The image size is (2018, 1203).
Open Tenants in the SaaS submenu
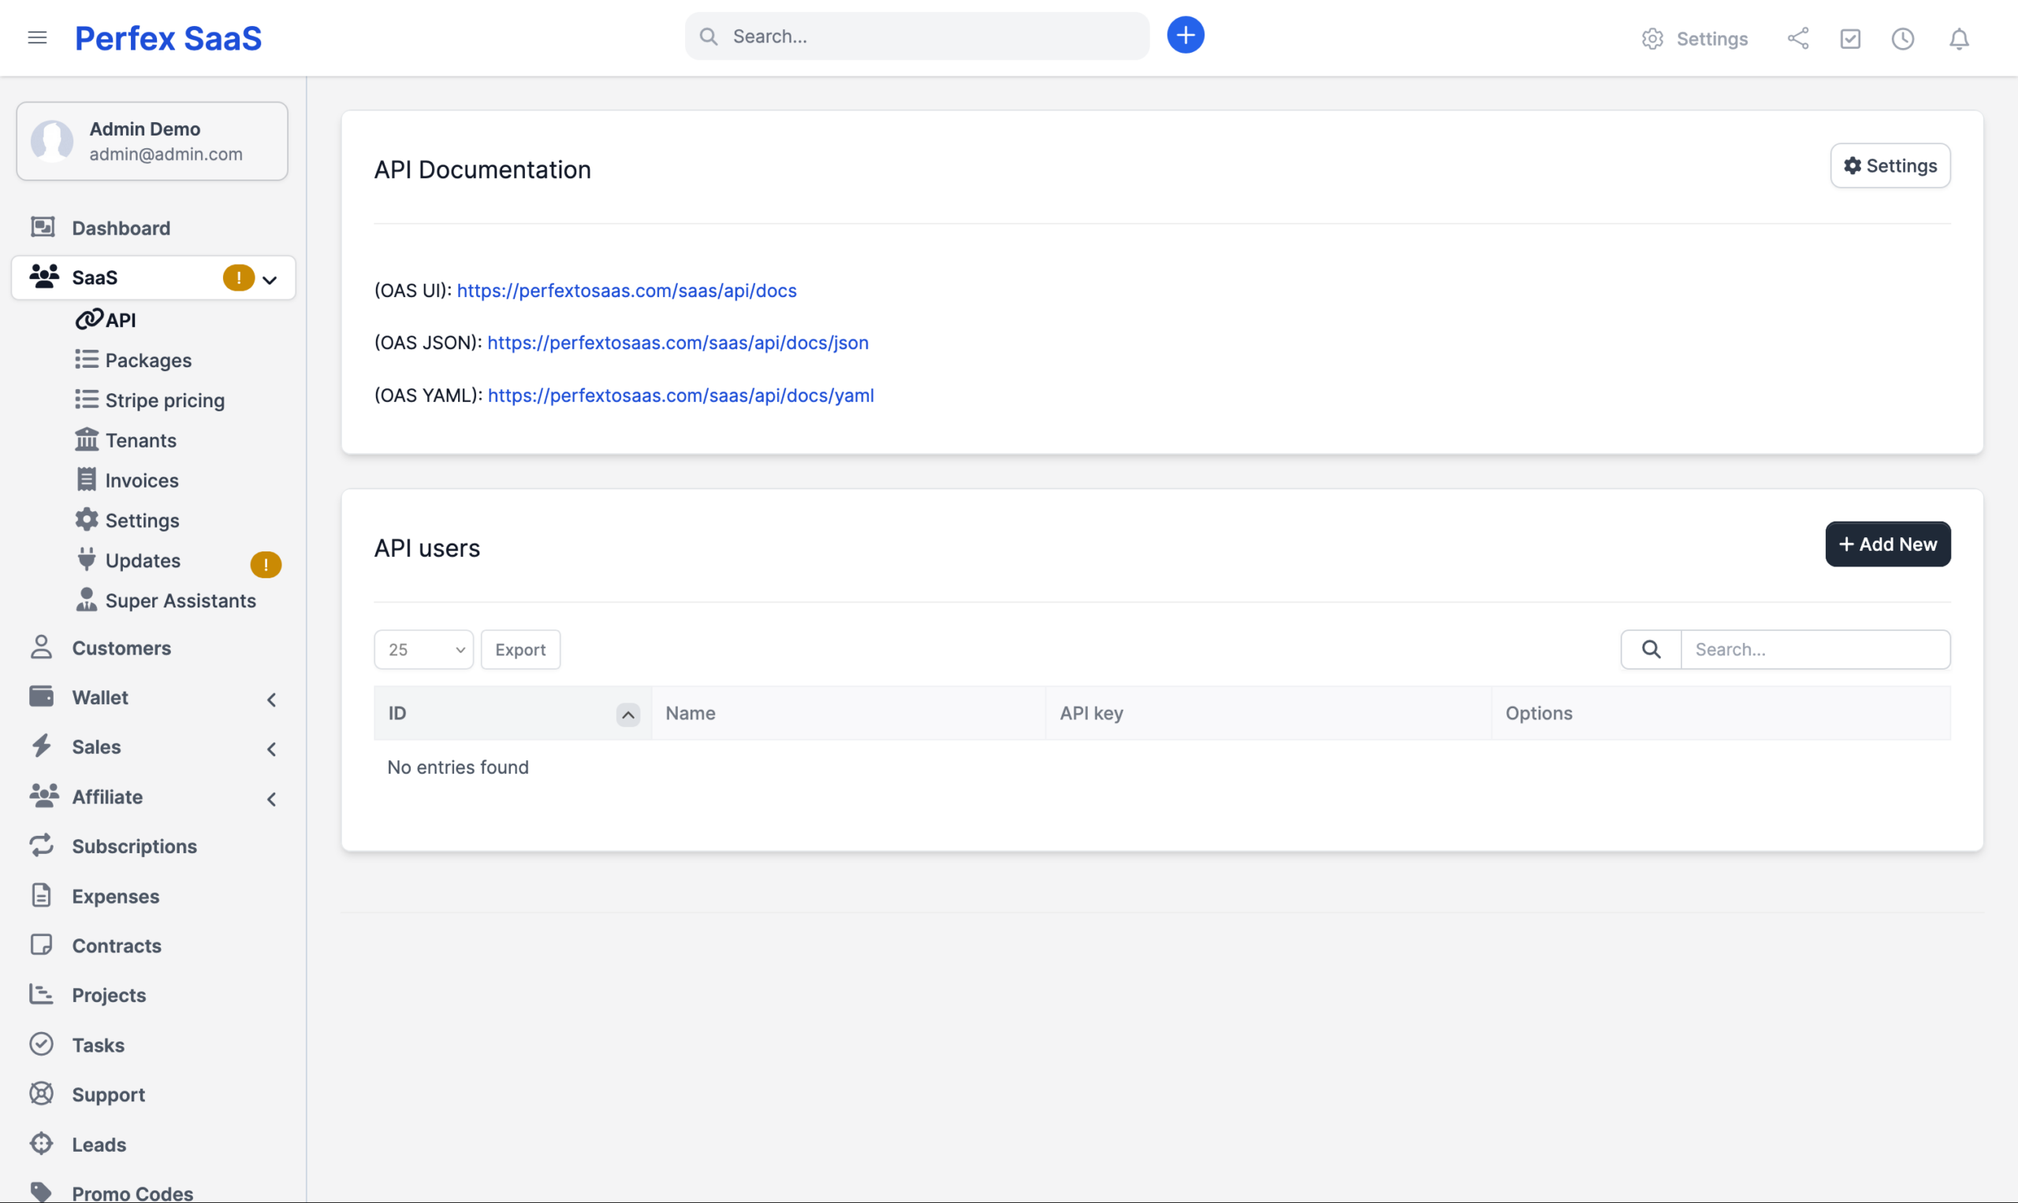coord(140,440)
